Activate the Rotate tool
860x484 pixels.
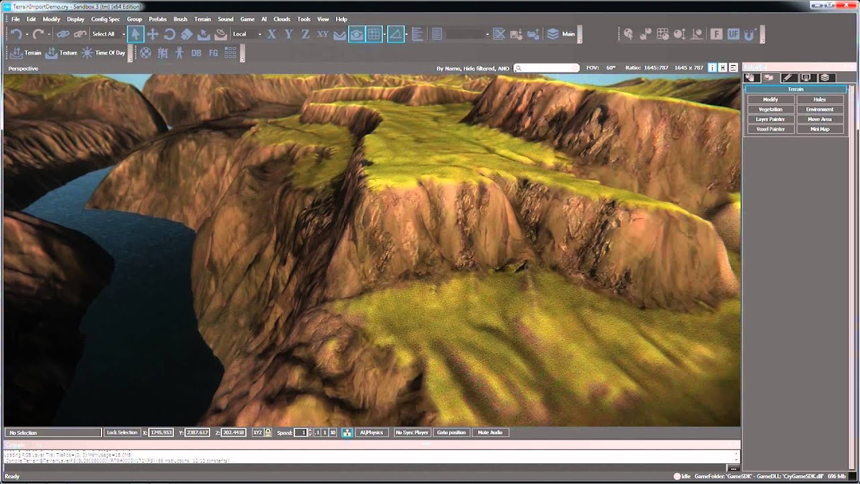coord(169,34)
